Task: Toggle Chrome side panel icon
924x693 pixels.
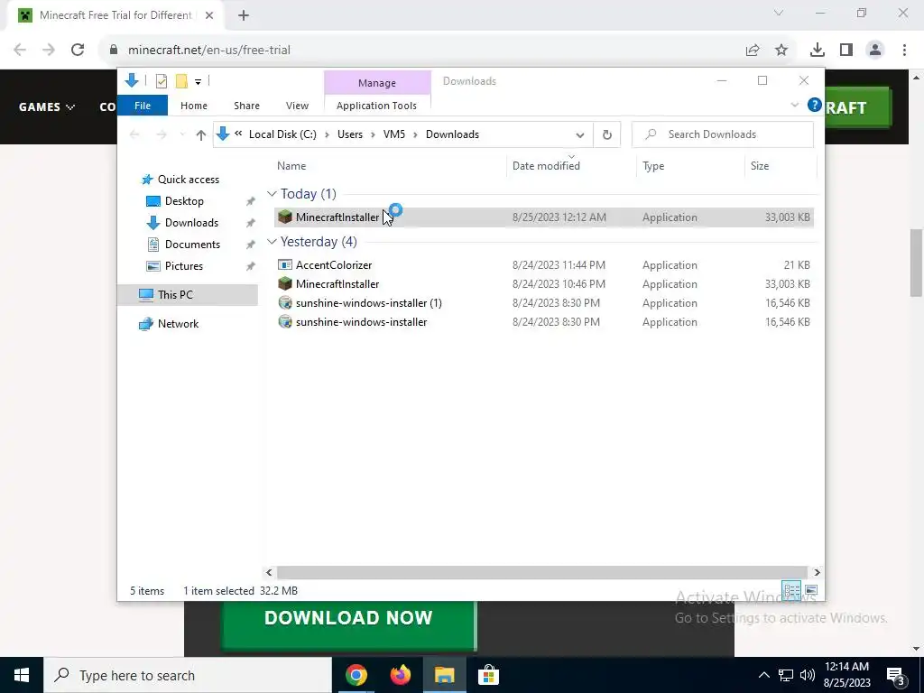Action: [x=846, y=51]
